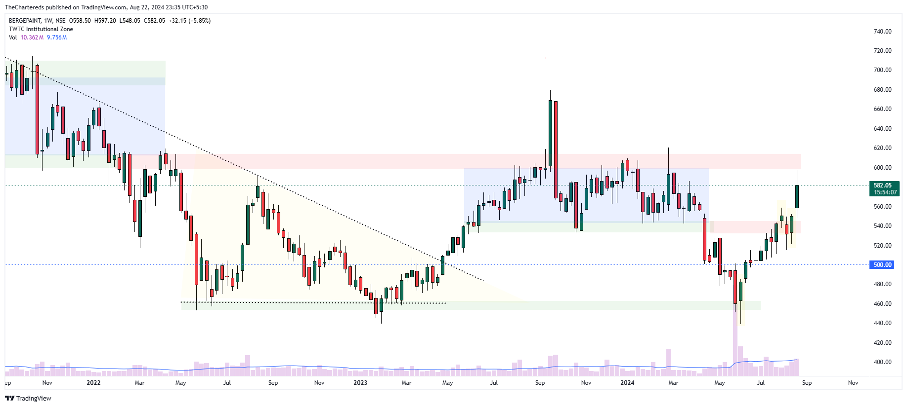Click the 480.00 price axis label
The image size is (907, 407).
tap(882, 284)
